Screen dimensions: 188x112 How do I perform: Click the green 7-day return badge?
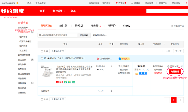tap(66, 82)
